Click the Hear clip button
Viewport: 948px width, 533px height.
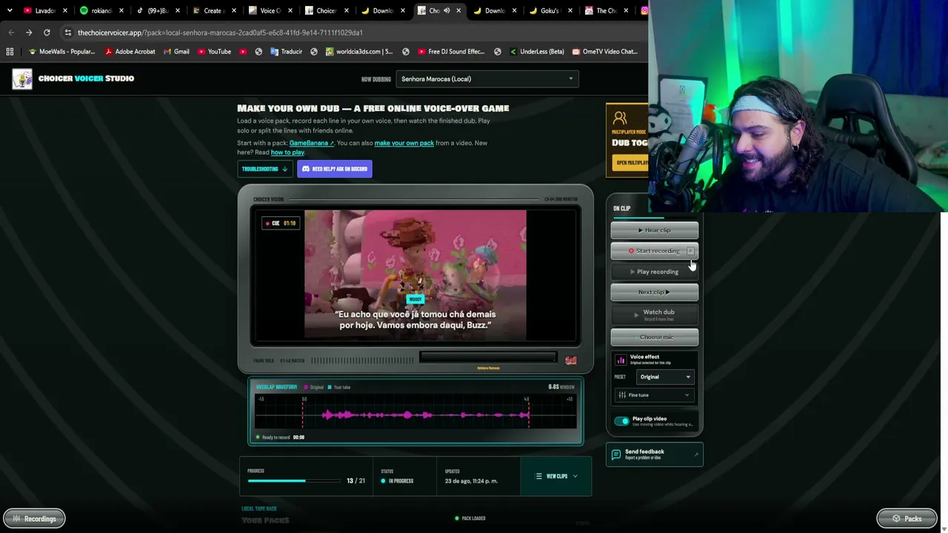[654, 230]
